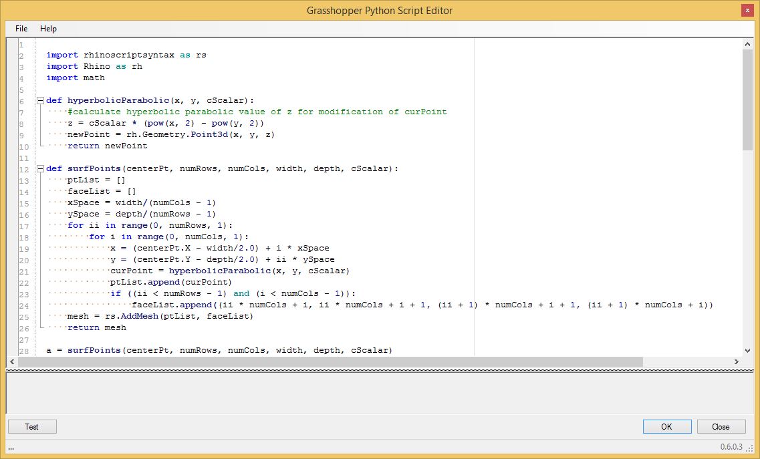Click the version number 0.6.0.3
The height and width of the screenshot is (459, 760).
click(x=731, y=446)
